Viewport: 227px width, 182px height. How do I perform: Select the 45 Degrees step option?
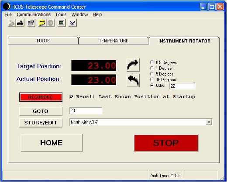point(151,79)
